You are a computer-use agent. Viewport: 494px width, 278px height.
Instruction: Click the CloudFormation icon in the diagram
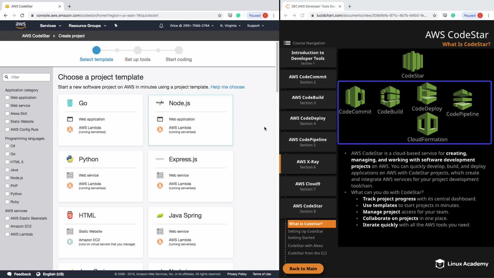pyautogui.click(x=427, y=124)
